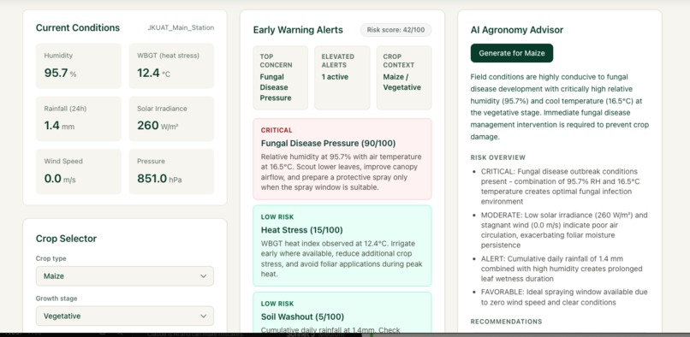
Task: Click the RISK OVERVIEW section label
Action: [x=497, y=157]
